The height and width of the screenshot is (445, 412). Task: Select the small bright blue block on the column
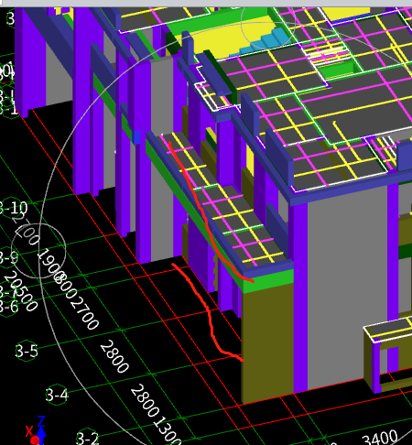(136, 137)
